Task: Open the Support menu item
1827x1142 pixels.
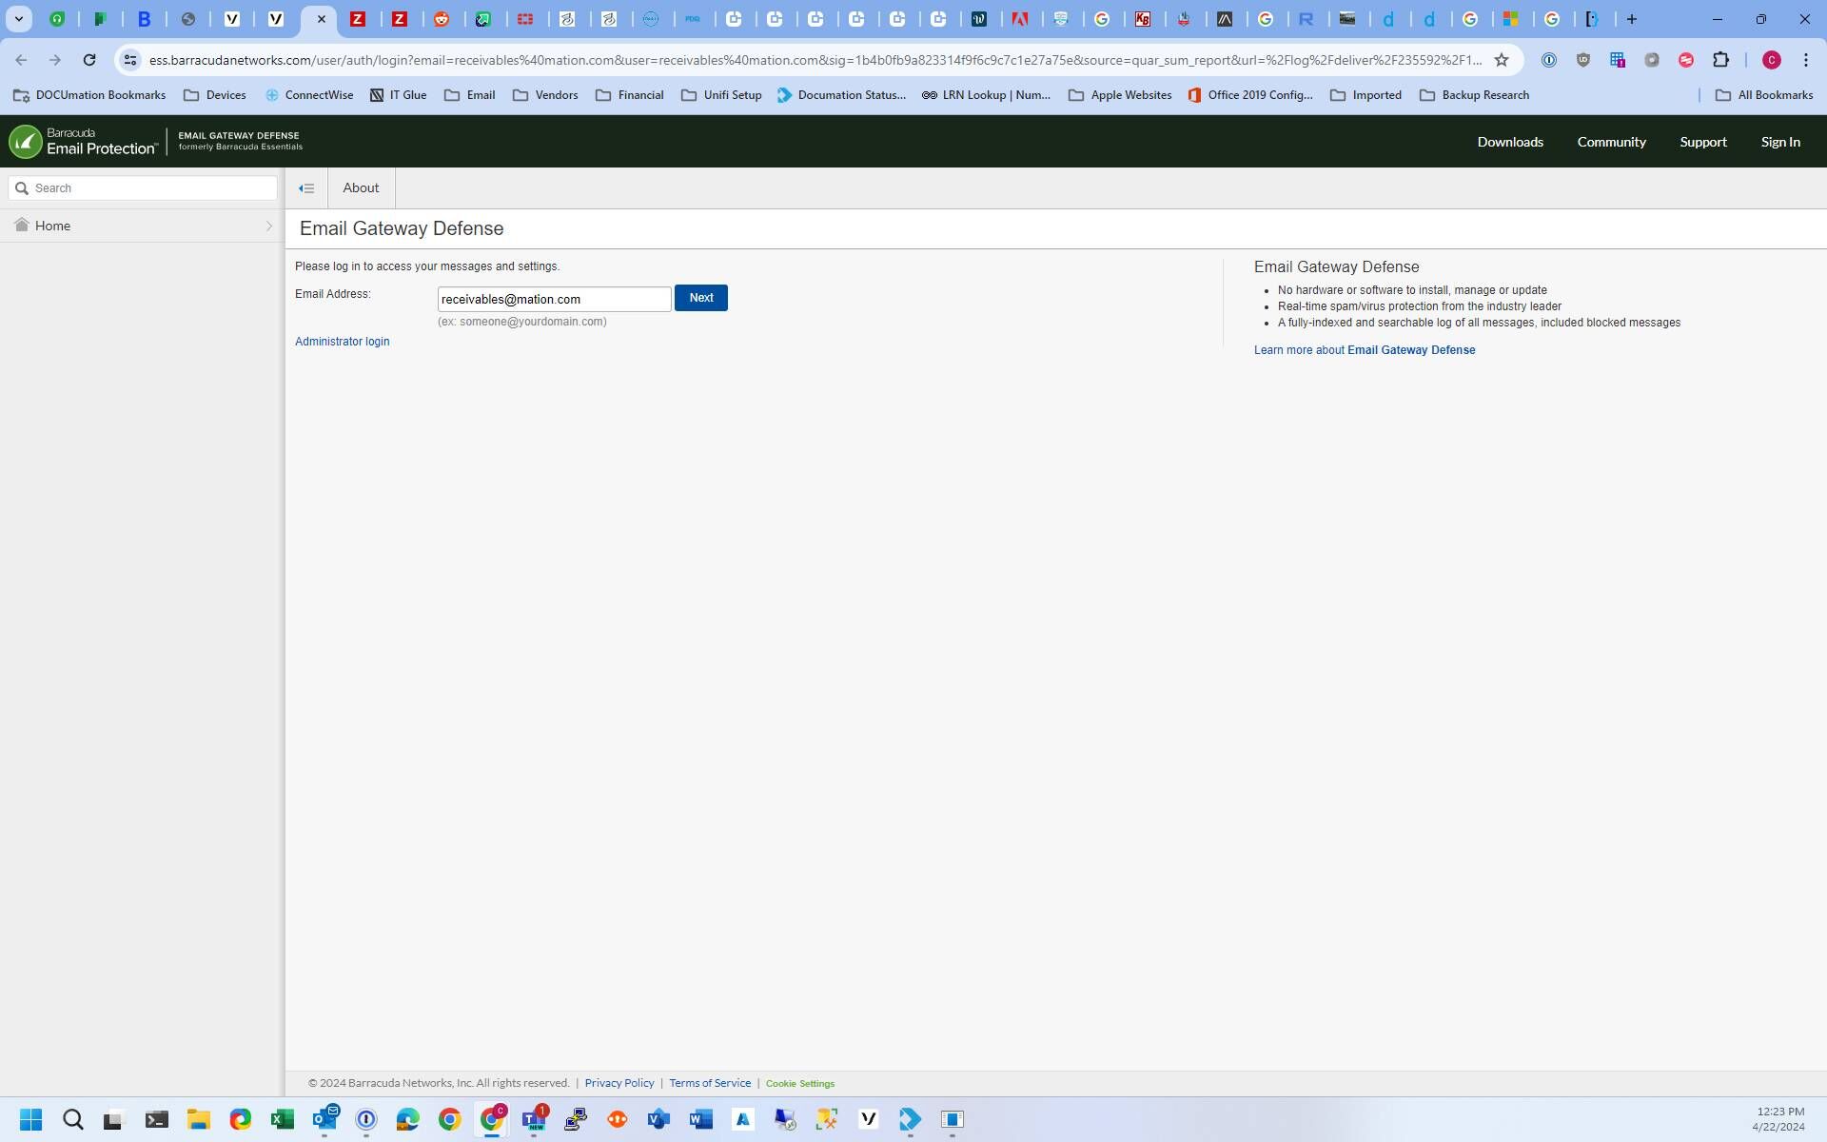Action: 1702,142
